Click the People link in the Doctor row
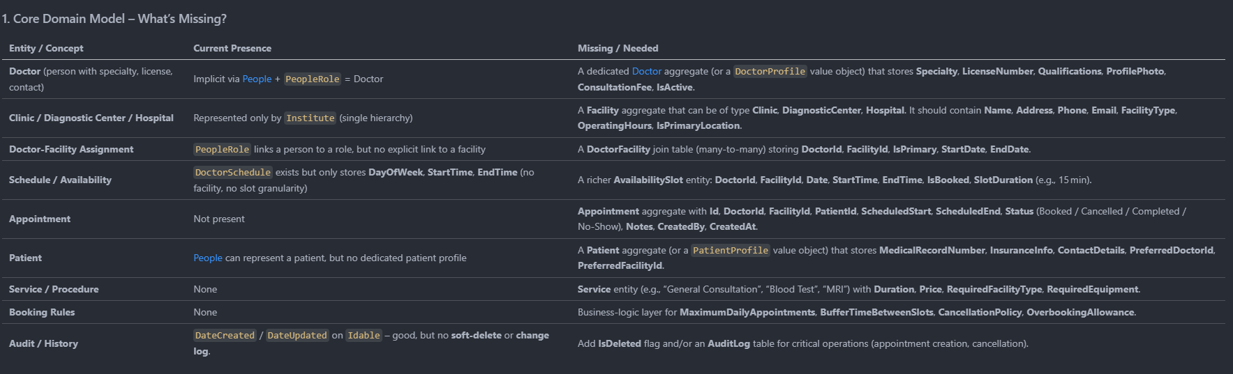1233x374 pixels. coord(256,79)
